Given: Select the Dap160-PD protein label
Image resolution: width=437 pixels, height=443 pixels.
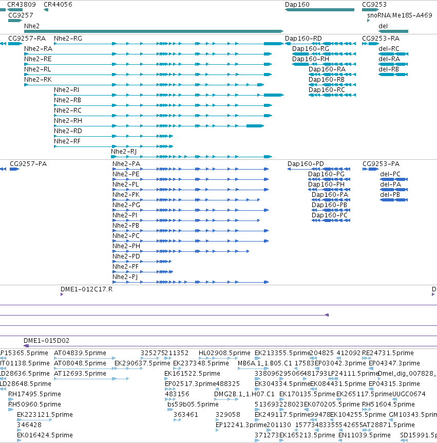Looking at the screenshot, I should tap(306, 164).
